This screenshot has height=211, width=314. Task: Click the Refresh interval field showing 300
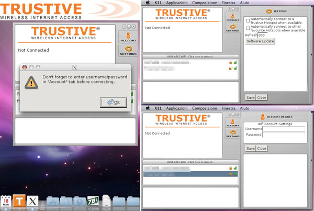(x=262, y=35)
